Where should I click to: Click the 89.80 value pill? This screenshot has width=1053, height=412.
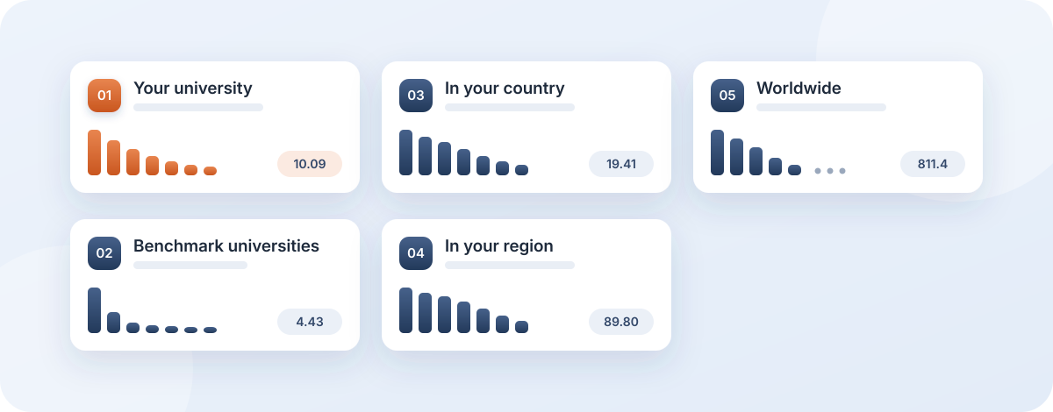pyautogui.click(x=621, y=322)
